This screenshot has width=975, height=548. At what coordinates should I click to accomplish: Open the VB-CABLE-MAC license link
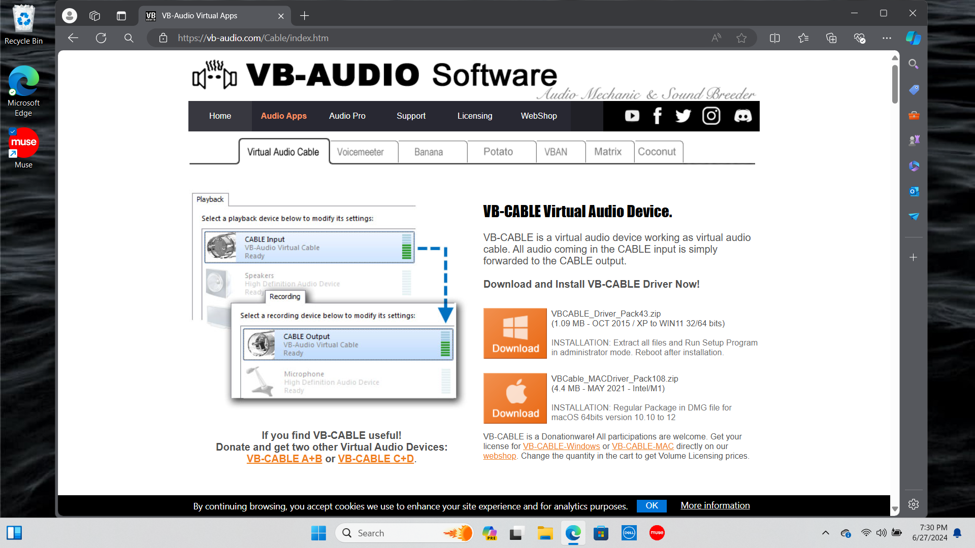643,447
